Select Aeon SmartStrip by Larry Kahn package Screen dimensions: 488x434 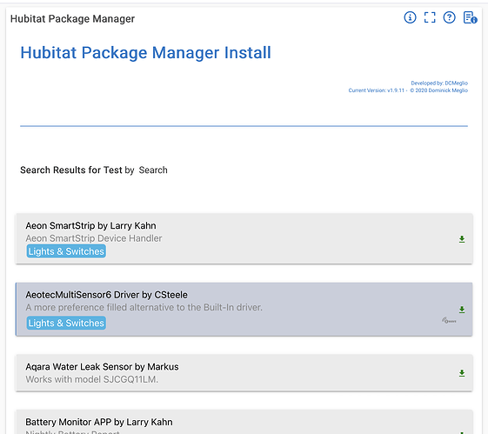pos(244,238)
